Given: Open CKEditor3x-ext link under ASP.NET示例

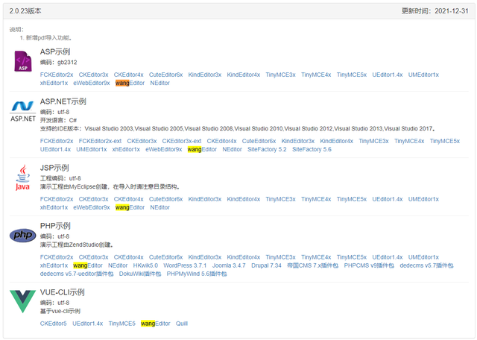Looking at the screenshot, I should point(182,141).
